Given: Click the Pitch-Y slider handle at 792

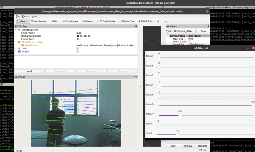Looking at the screenshot, I should point(180,115).
